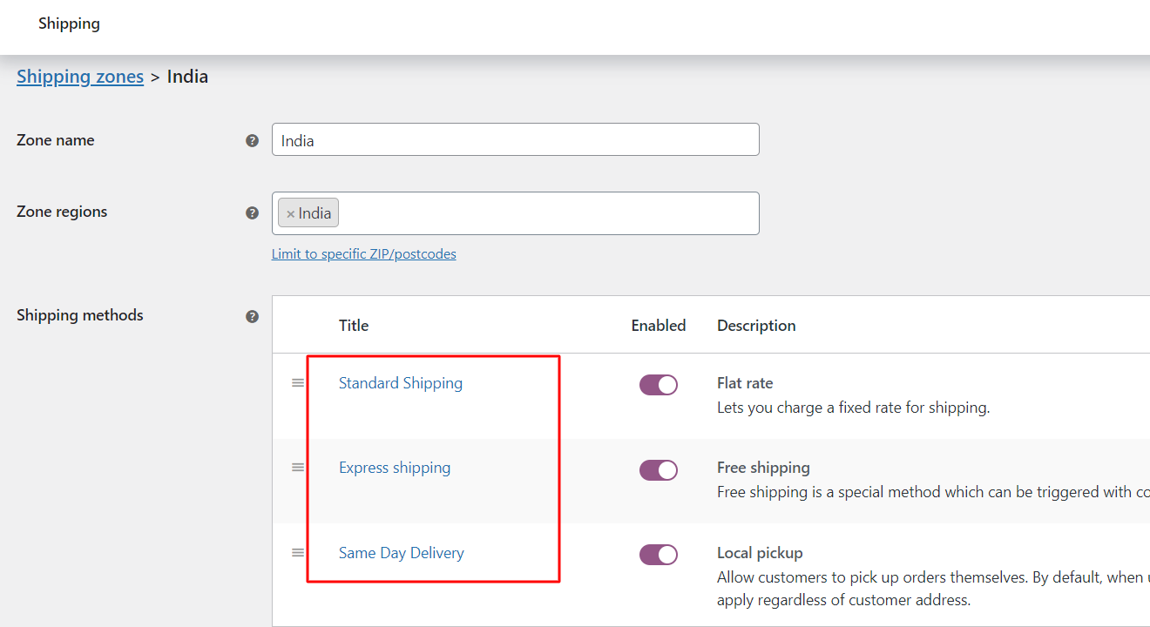Click the Shipping methods help icon
This screenshot has width=1150, height=627.
(x=252, y=316)
